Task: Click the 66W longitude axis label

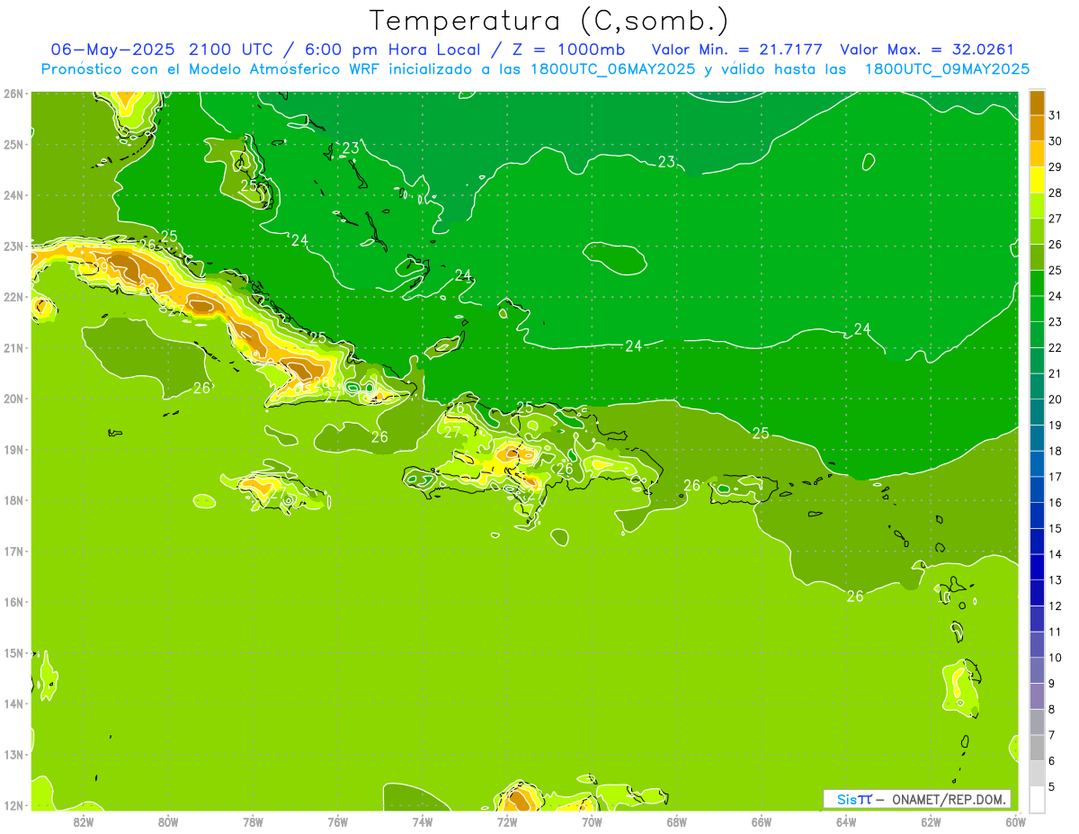Action: point(761,821)
